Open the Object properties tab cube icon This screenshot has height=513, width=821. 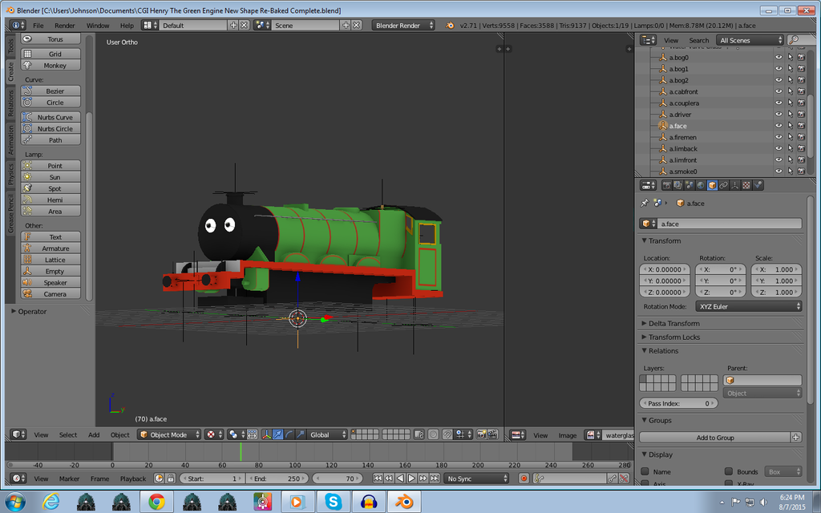[712, 185]
